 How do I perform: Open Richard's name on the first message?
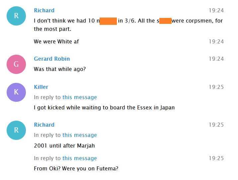pyautogui.click(x=44, y=10)
